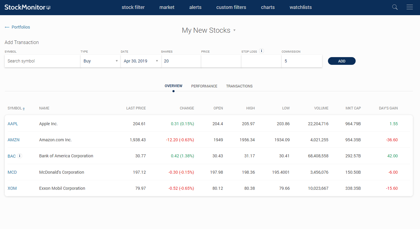
Task: Sort by the Change column header
Action: click(187, 108)
